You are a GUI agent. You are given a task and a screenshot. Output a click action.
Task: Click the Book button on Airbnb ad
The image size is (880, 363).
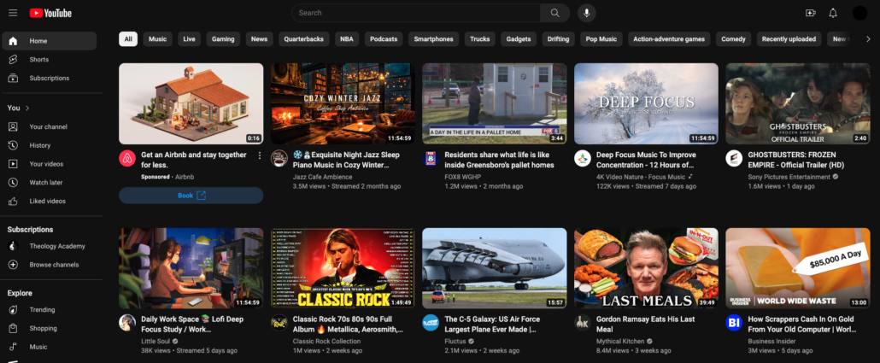(x=191, y=196)
